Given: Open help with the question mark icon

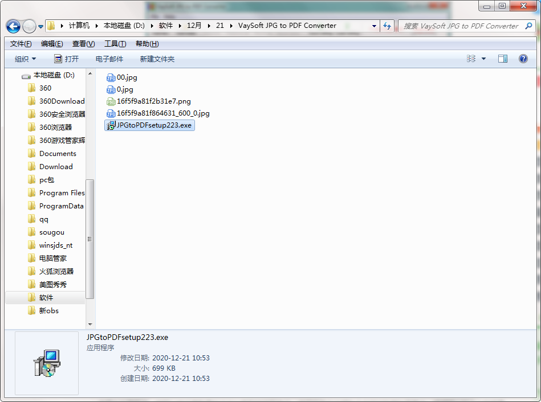Looking at the screenshot, I should pos(523,59).
